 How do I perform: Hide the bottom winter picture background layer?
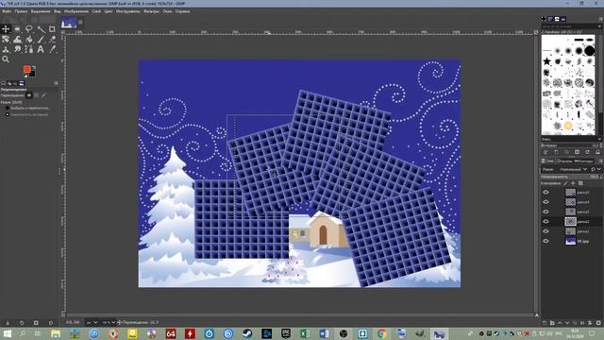(x=545, y=241)
